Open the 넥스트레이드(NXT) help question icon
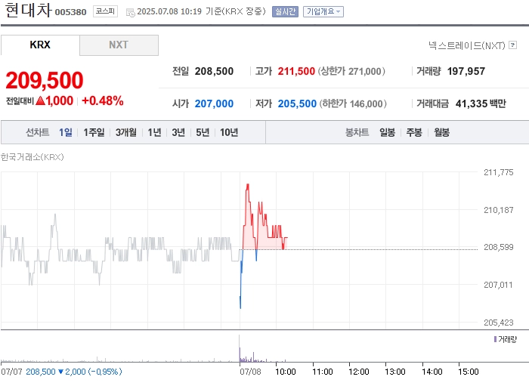Image resolution: width=529 pixels, height=389 pixels. click(512, 45)
